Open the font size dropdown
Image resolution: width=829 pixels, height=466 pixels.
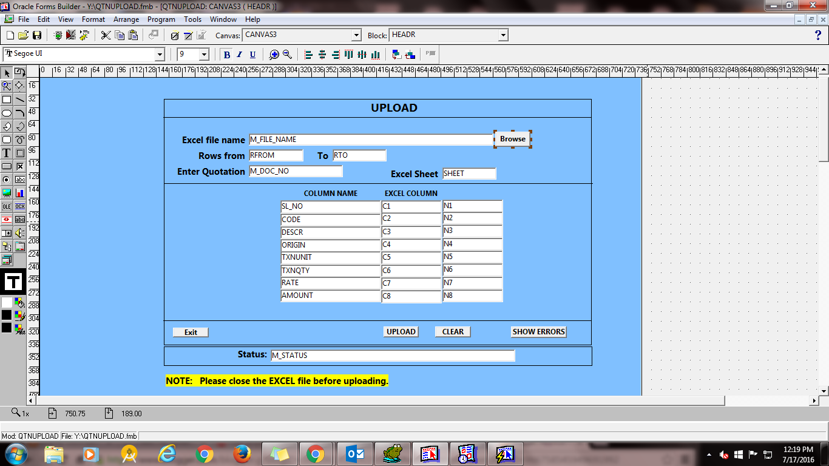tap(204, 55)
